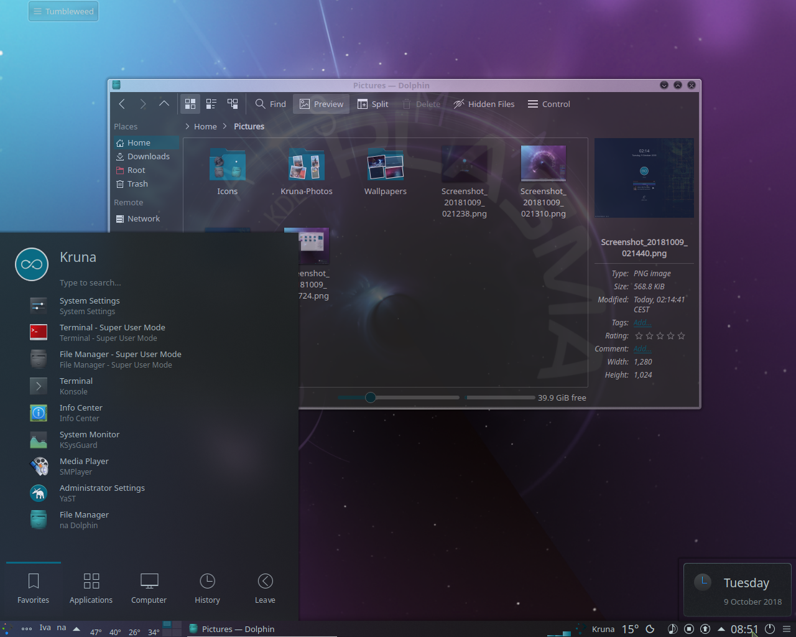Image resolution: width=796 pixels, height=637 pixels.
Task: Open Info Center from the launcher
Action: click(149, 412)
